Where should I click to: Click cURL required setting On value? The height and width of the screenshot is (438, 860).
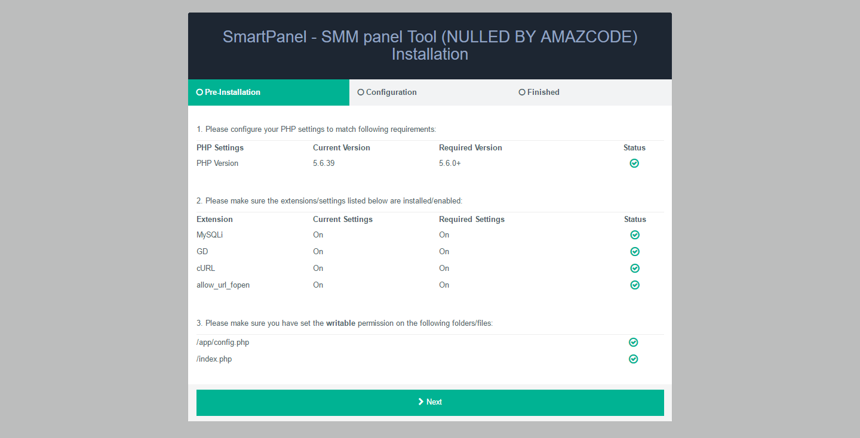pos(444,269)
